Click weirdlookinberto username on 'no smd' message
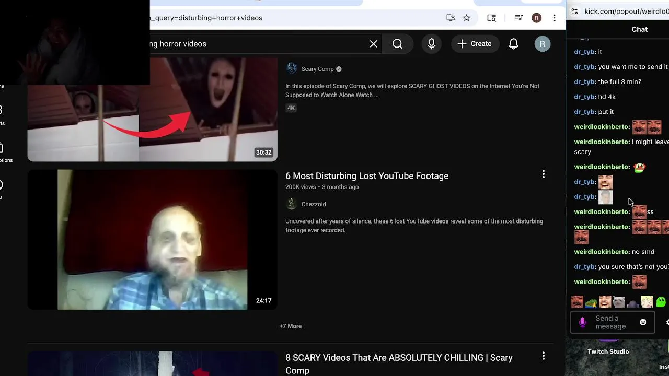This screenshot has width=669, height=376. tap(602, 252)
